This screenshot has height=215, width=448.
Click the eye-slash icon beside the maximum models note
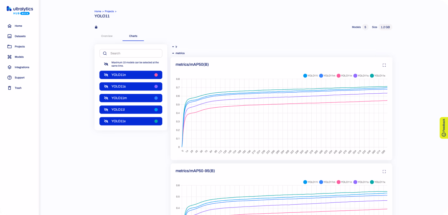pyautogui.click(x=106, y=64)
